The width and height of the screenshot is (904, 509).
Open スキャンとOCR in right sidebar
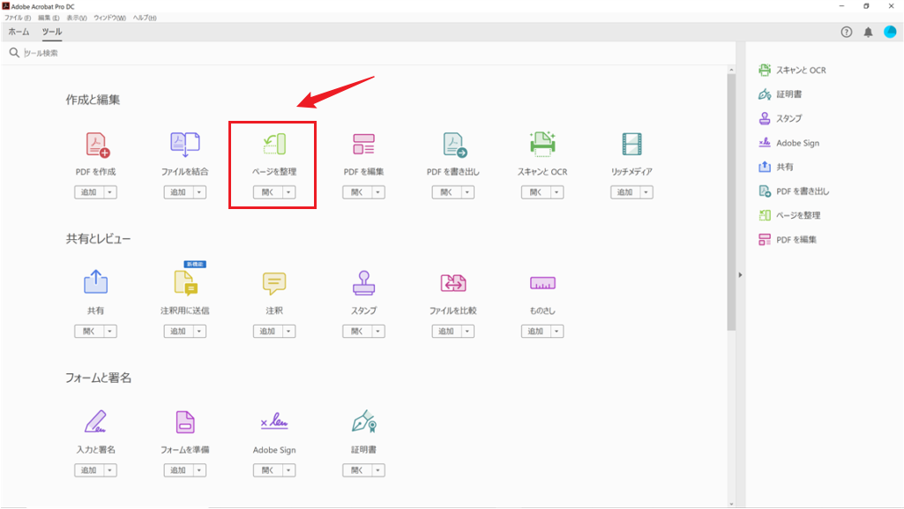click(793, 71)
